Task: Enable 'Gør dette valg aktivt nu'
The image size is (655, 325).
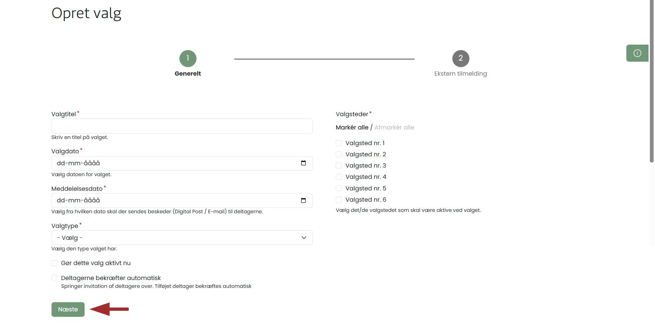Action: (x=55, y=263)
